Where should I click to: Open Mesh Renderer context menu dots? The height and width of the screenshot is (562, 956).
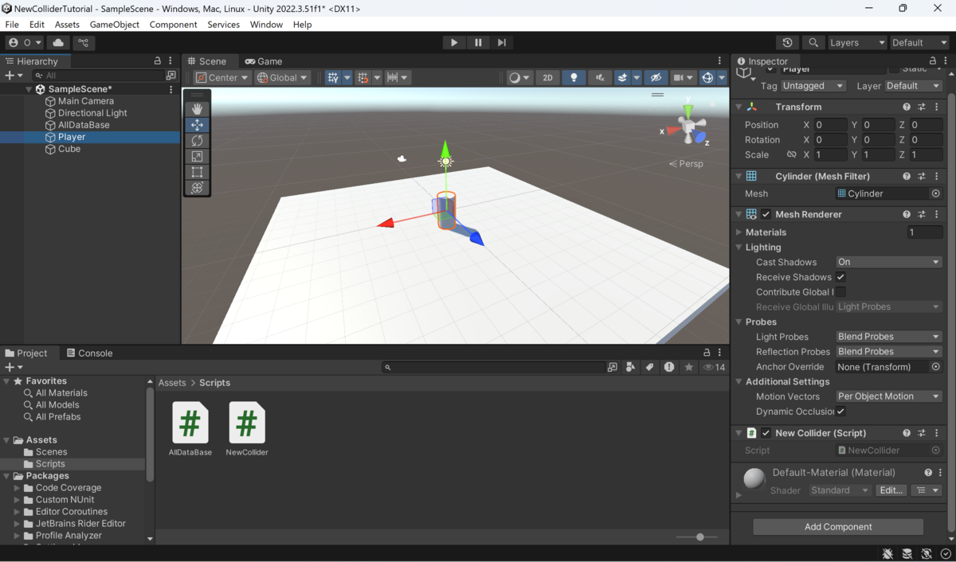(937, 214)
